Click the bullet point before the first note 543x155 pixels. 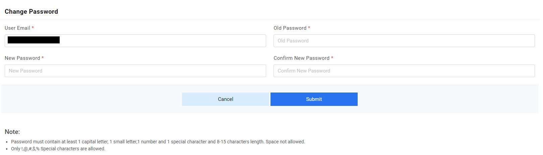(x=7, y=142)
